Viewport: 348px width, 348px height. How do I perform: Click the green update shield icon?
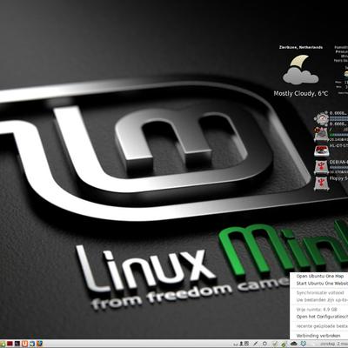[x=284, y=344]
